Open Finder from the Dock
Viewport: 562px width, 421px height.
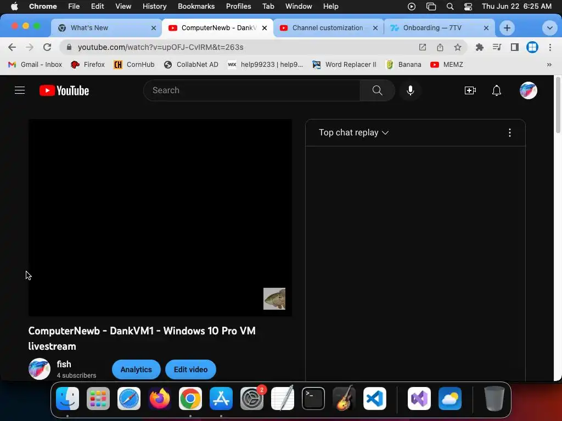[x=68, y=399]
